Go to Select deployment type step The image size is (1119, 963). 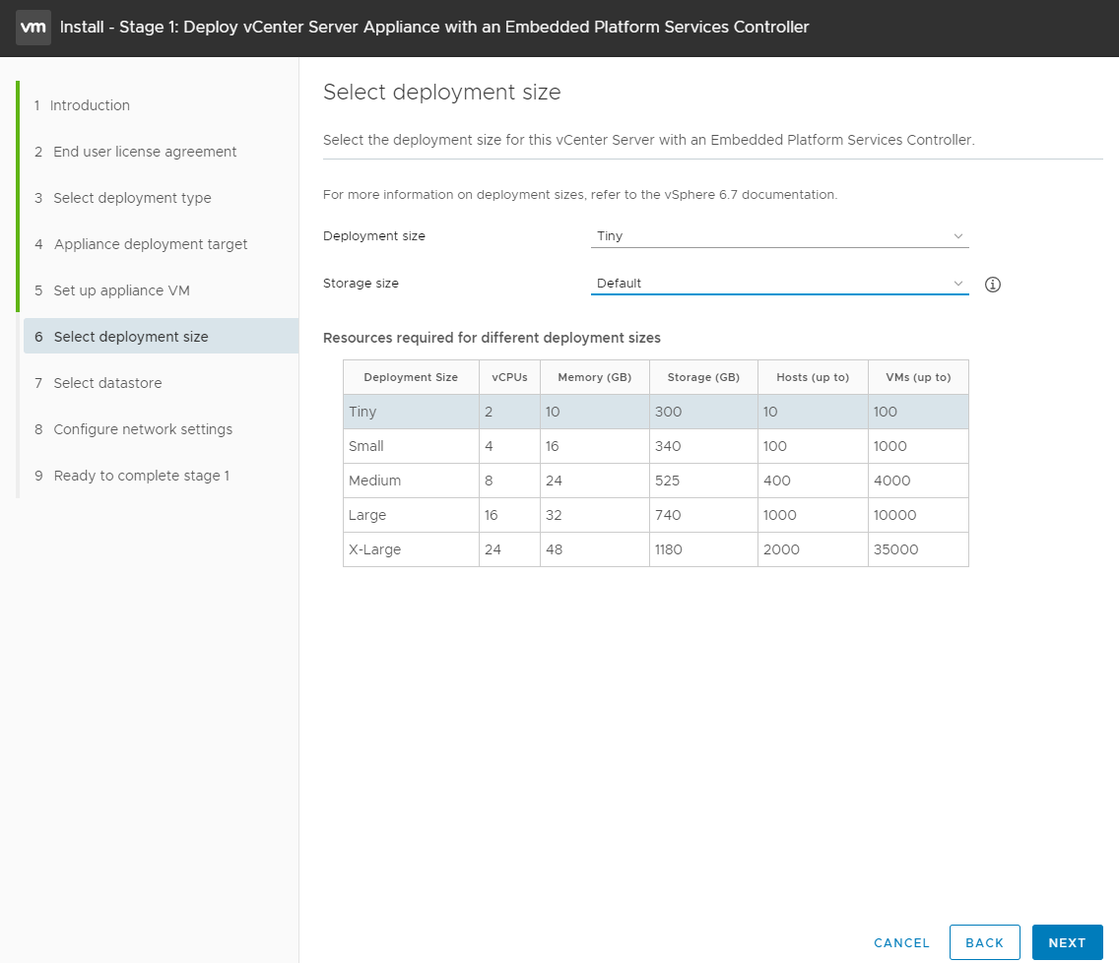(x=123, y=198)
